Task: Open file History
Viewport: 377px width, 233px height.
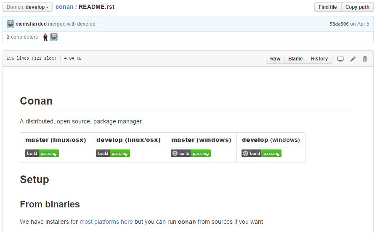Action: click(319, 59)
